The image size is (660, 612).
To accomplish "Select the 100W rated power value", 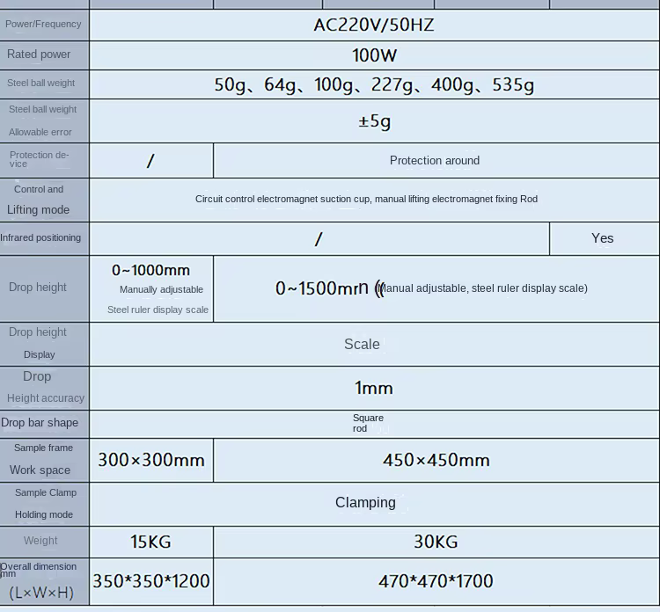I will click(373, 55).
